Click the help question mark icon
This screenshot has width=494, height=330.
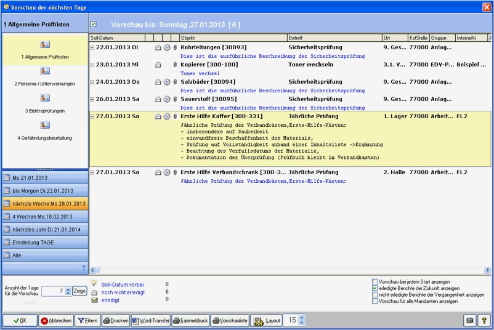[x=484, y=320]
